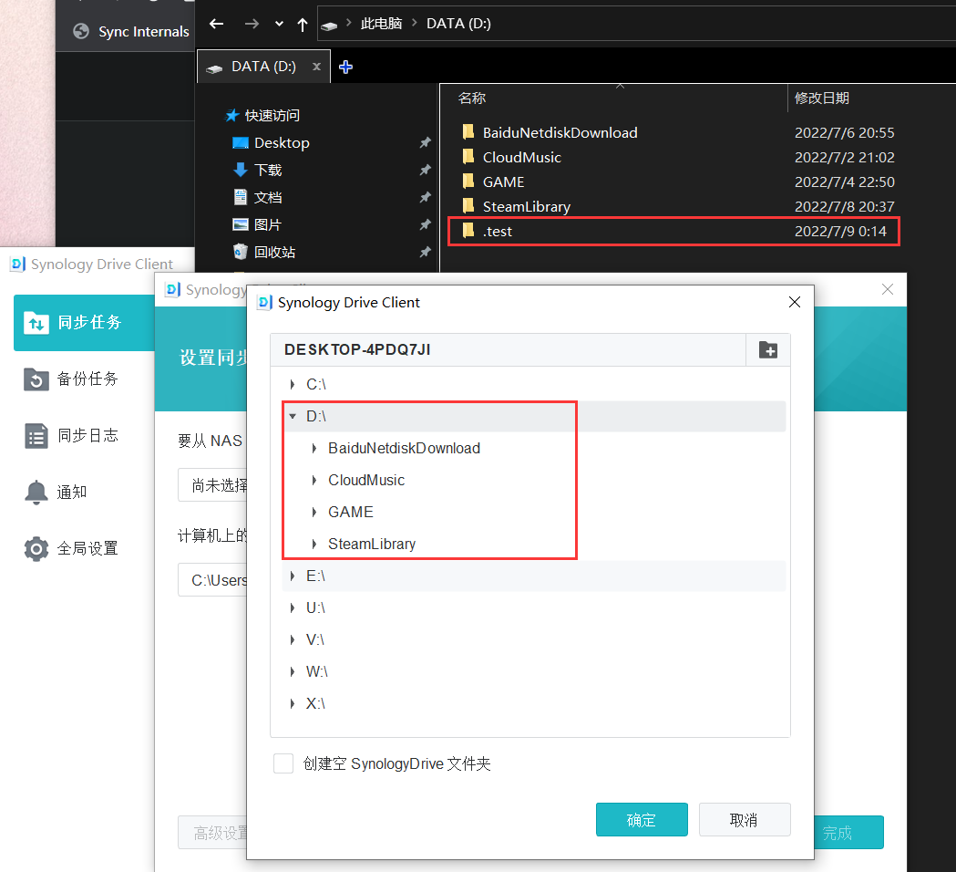Collapse the D:\ drive node
Viewport: 956px width, 872px height.
[x=293, y=416]
